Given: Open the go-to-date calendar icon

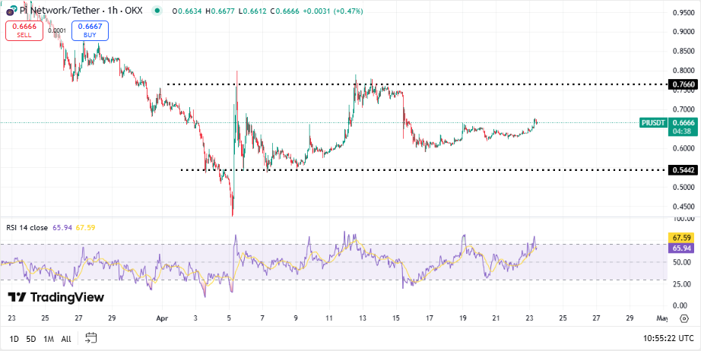Looking at the screenshot, I should click(x=91, y=338).
